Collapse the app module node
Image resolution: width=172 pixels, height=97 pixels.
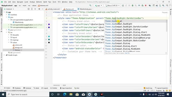(4, 12)
